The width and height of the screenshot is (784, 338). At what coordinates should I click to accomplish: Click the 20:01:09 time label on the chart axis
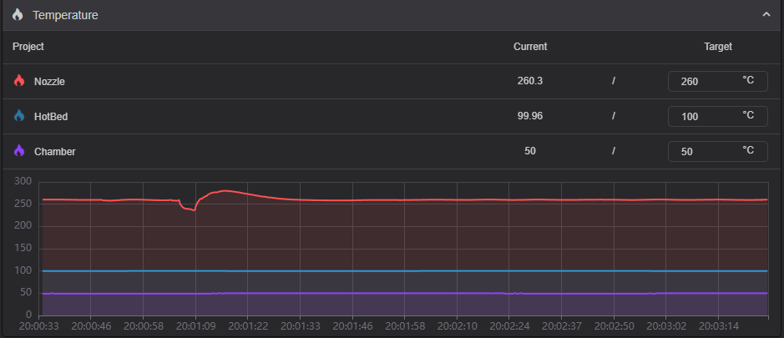[x=195, y=325]
